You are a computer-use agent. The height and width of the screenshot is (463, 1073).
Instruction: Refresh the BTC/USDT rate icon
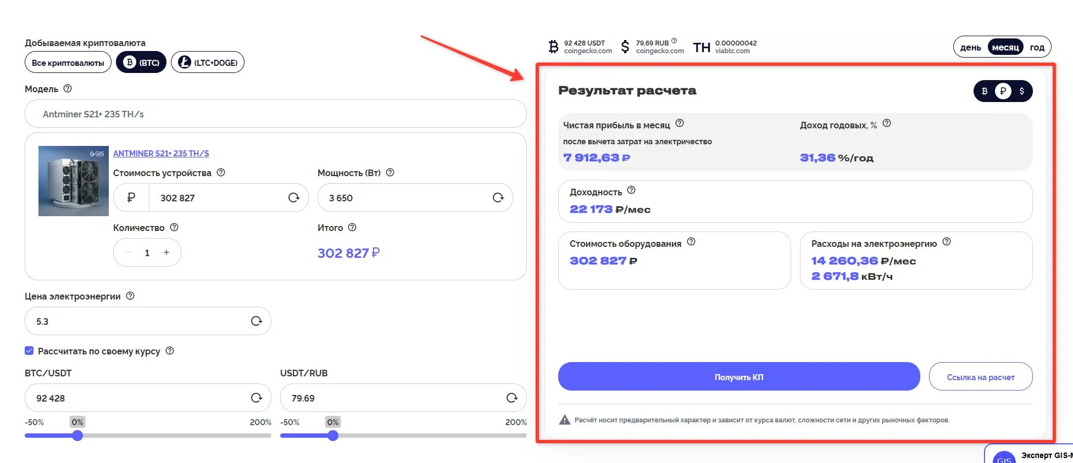coord(257,398)
